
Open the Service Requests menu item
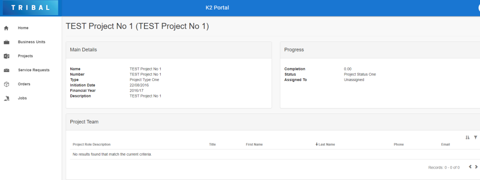pyautogui.click(x=34, y=70)
